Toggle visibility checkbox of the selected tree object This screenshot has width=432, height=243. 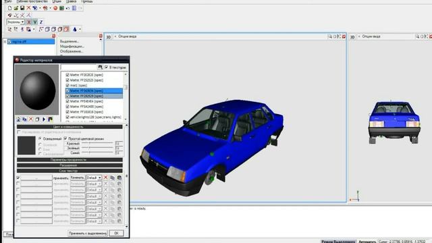coord(9,42)
